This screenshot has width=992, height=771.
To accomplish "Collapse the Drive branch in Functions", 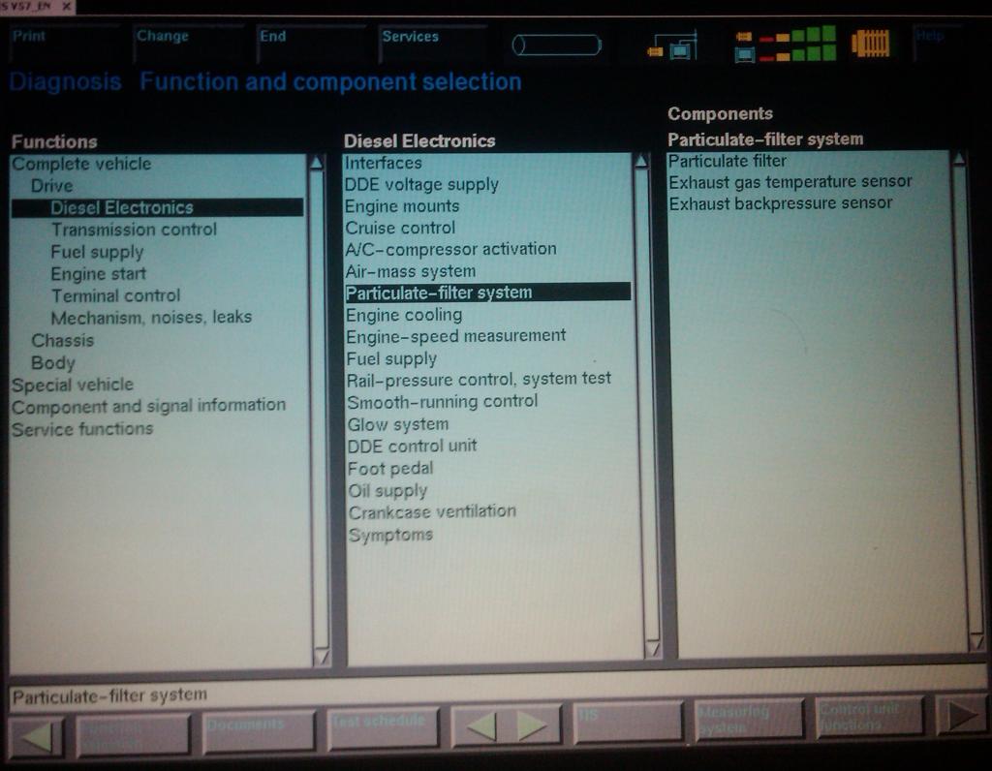I will [51, 185].
